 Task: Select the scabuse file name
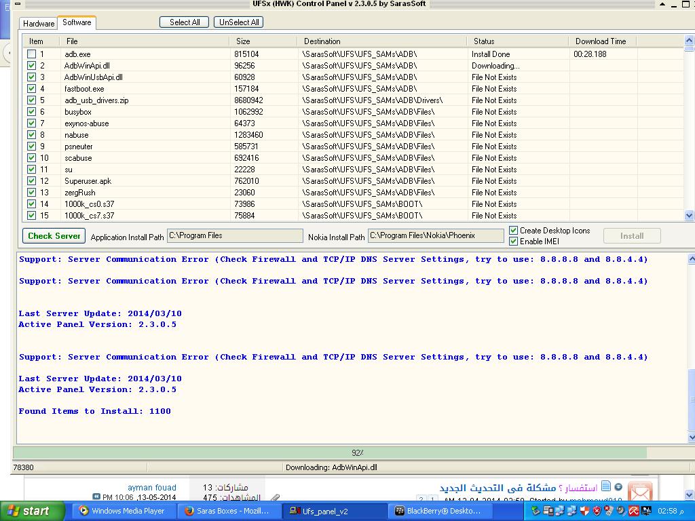coord(78,157)
